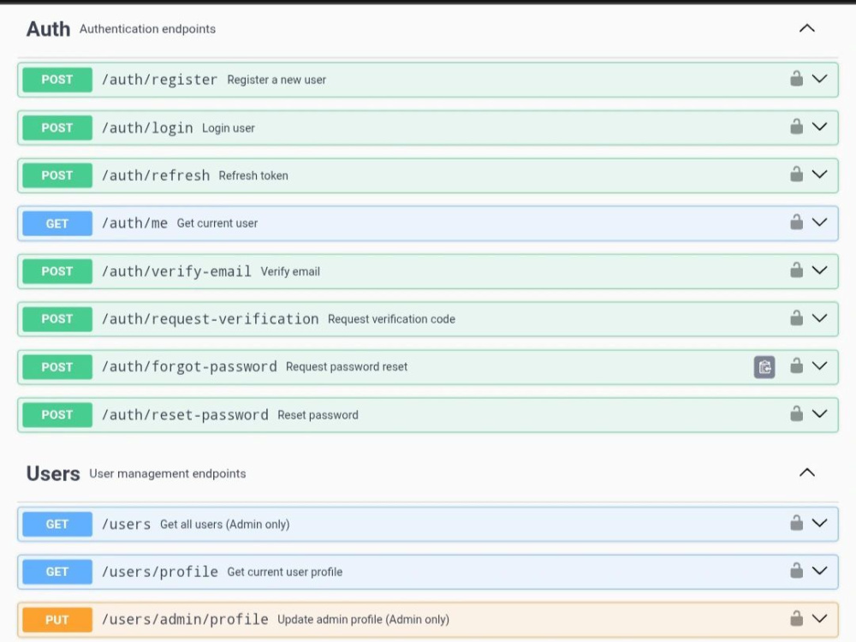Screen dimensions: 856x642
Task: Open the /auth/forgot-password path link
Action: point(189,367)
